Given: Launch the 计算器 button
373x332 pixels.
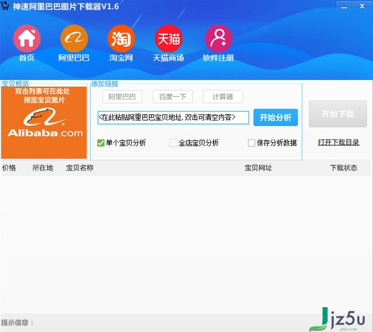Looking at the screenshot, I should click(223, 97).
